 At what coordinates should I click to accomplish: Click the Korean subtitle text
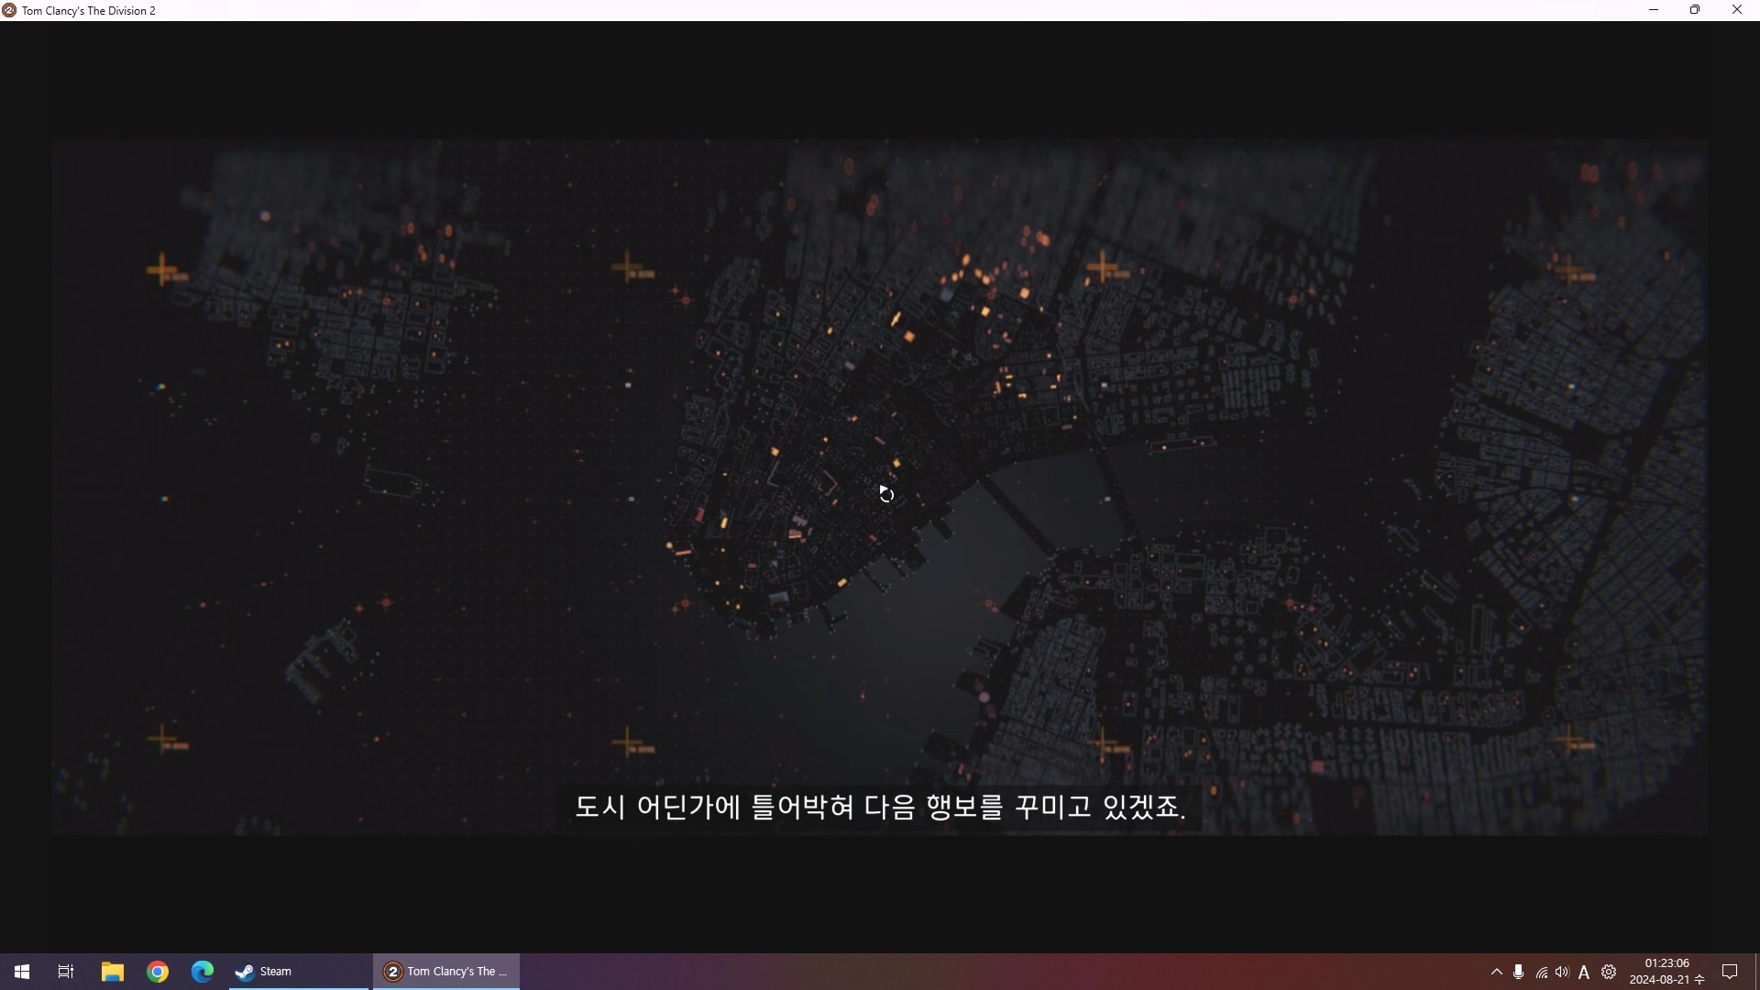pos(880,807)
